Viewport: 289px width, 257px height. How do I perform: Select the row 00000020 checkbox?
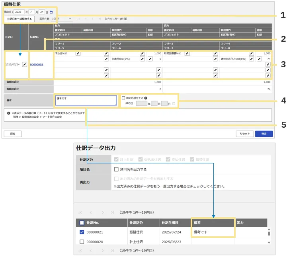coord(82,241)
